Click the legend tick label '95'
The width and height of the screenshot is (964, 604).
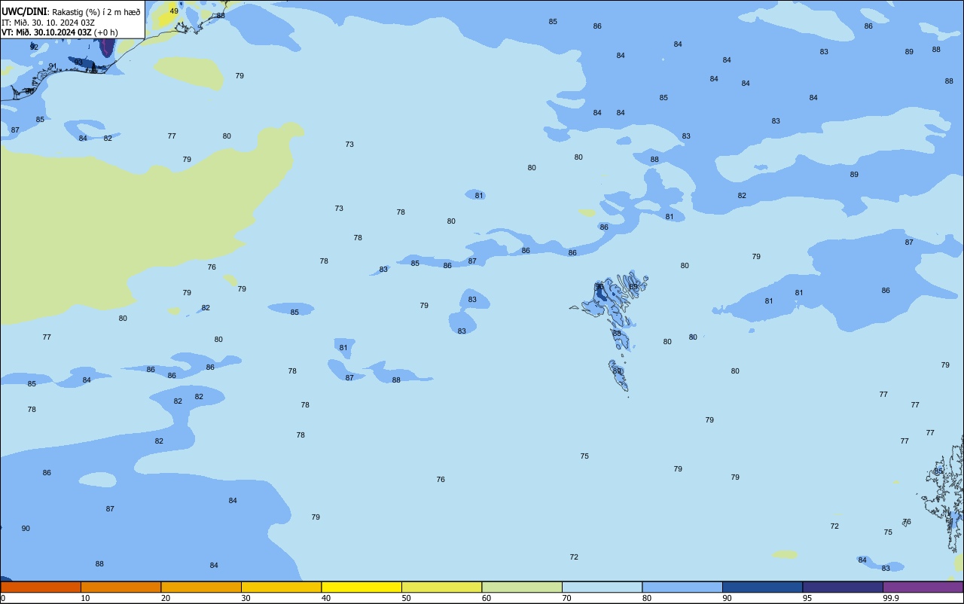[x=807, y=598]
